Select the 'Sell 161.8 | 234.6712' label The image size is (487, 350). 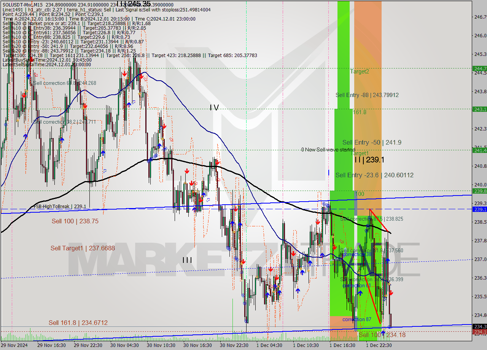[x=78, y=323]
